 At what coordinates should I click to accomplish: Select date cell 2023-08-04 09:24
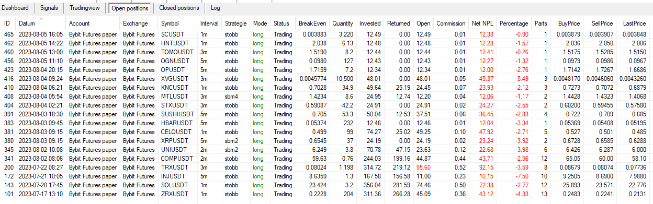[x=41, y=78]
